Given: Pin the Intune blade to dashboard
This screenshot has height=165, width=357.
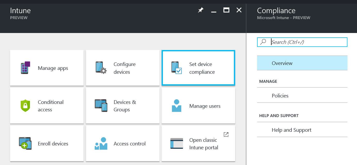Looking at the screenshot, I should pos(201,10).
